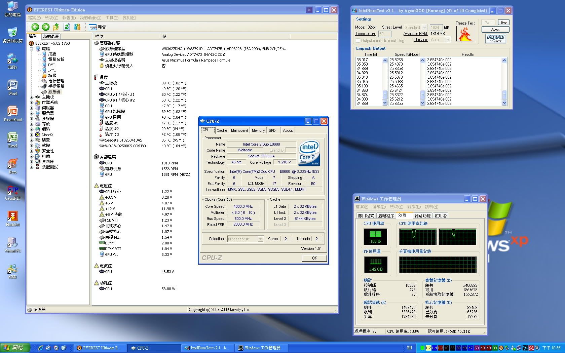Click the Time column scrollbar in Linpack Output
The image size is (565, 353).
click(x=385, y=82)
